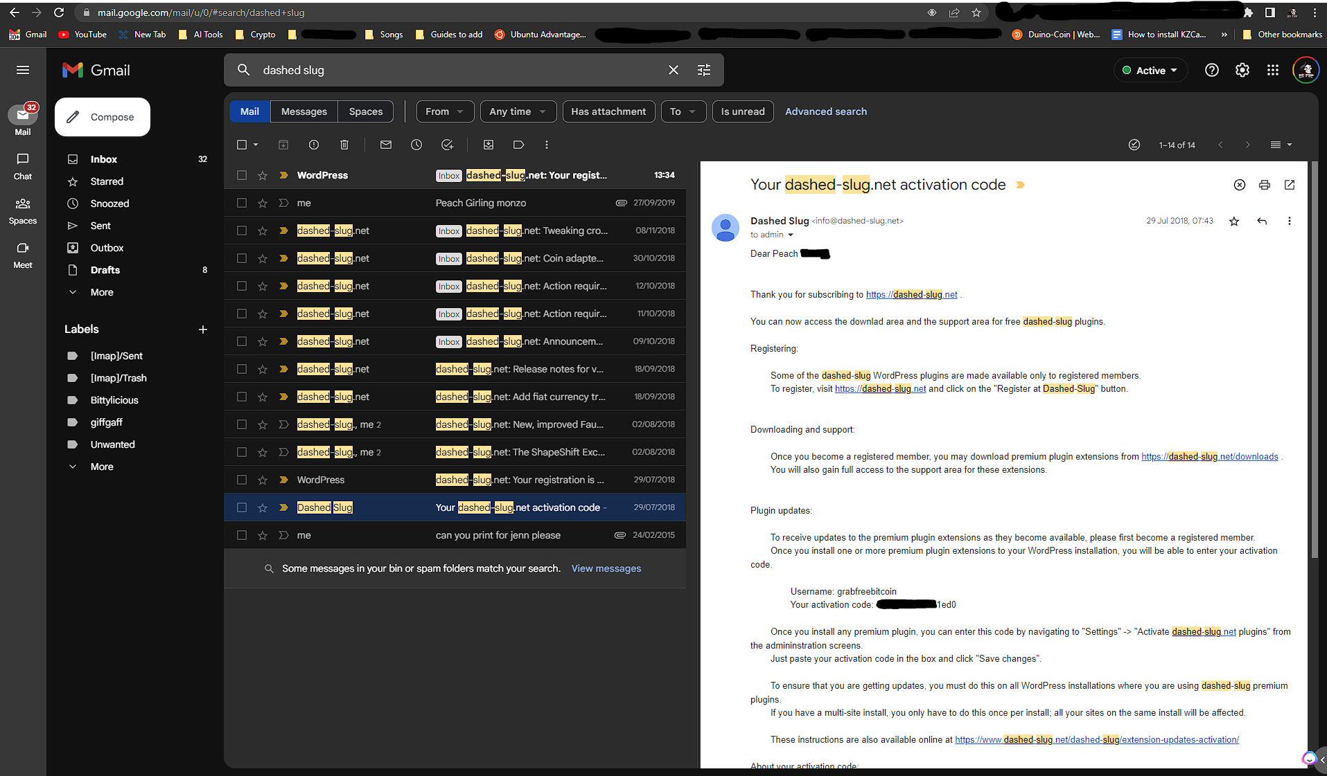The width and height of the screenshot is (1327, 776).
Task: Open the dashed-slug.net/downloads link
Action: coord(1210,457)
